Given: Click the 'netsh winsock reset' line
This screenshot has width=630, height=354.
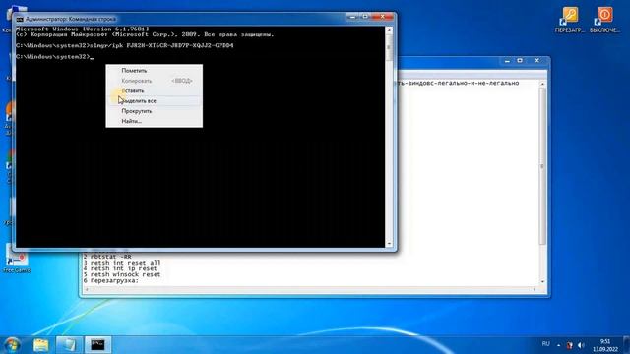Looking at the screenshot, I should [125, 274].
